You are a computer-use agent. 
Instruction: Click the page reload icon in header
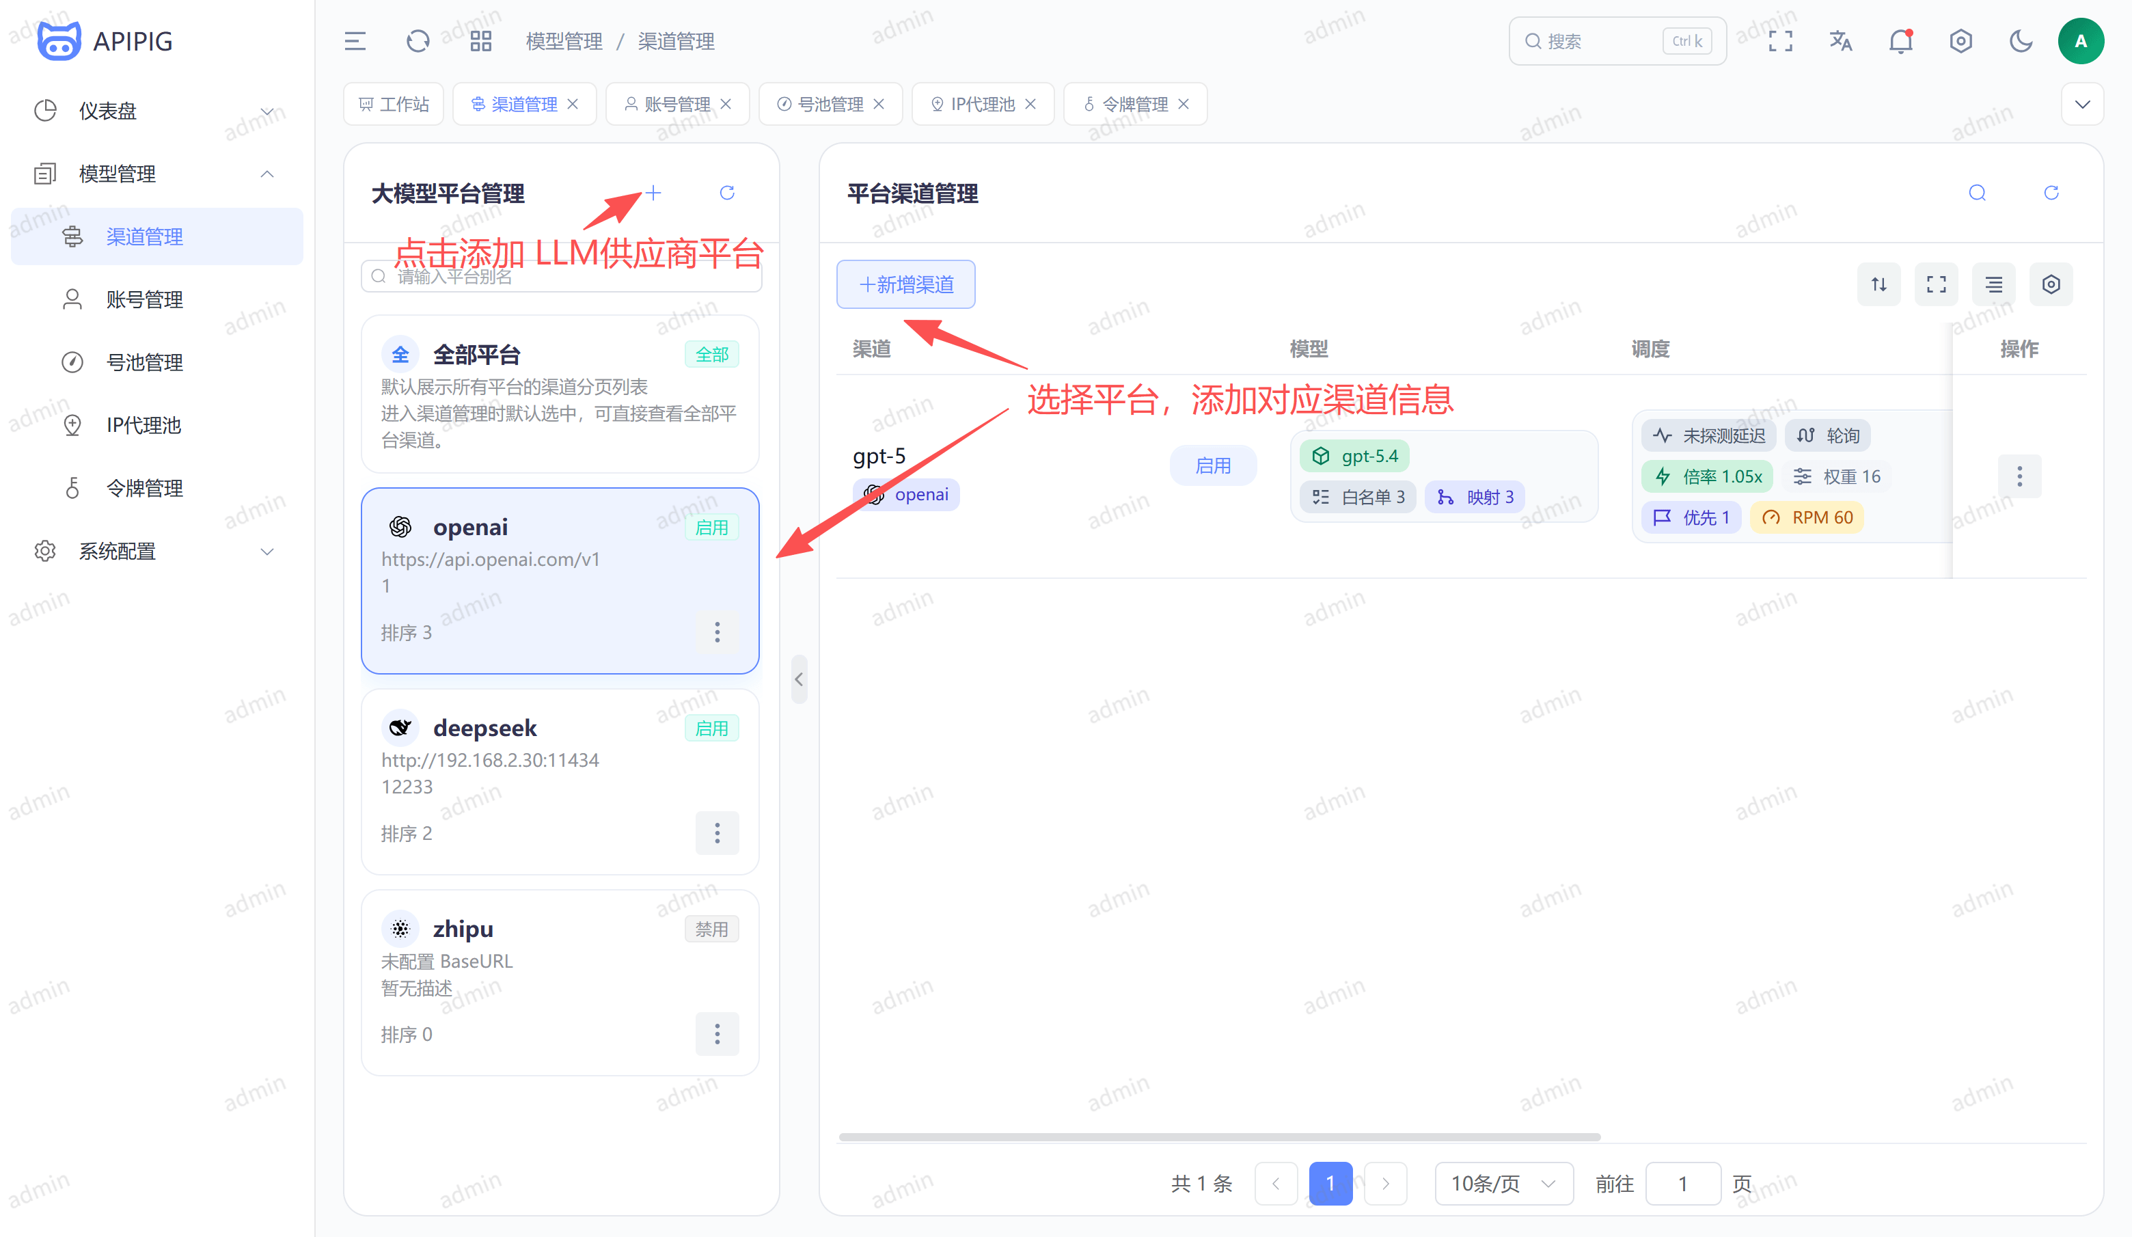tap(418, 40)
